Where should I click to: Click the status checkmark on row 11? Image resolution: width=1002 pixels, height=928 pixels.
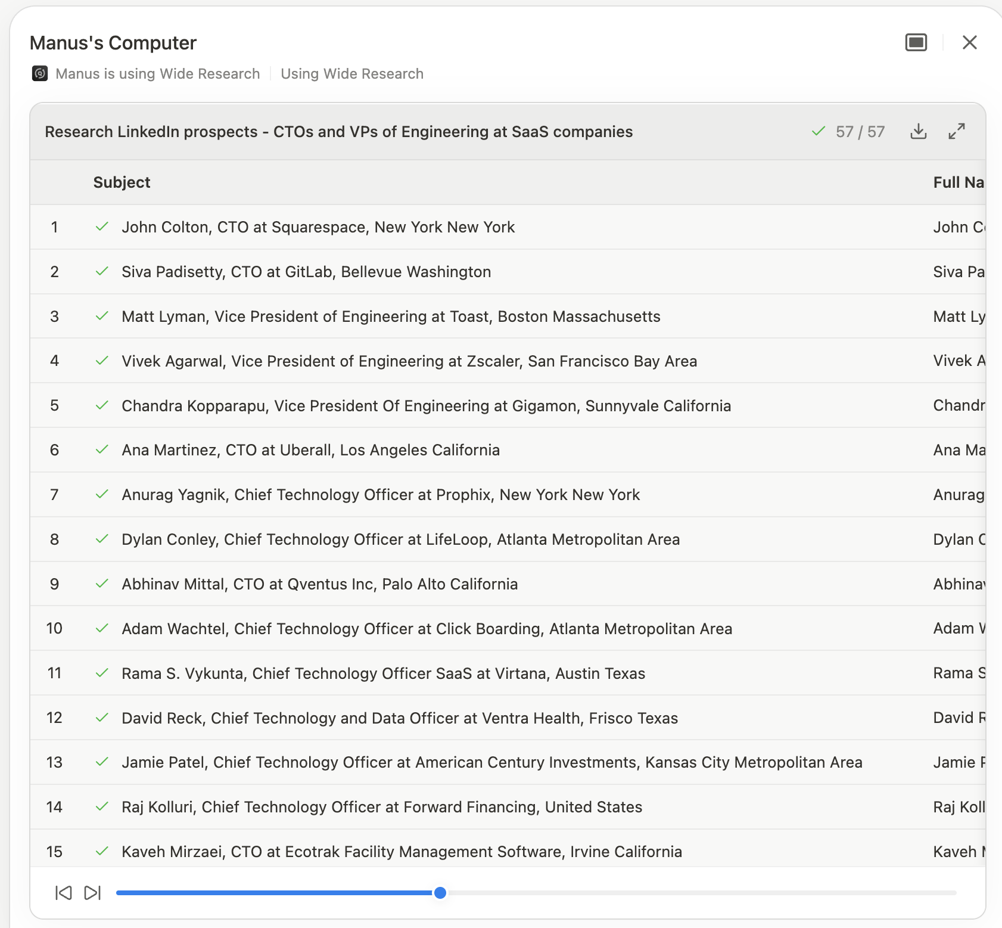102,673
